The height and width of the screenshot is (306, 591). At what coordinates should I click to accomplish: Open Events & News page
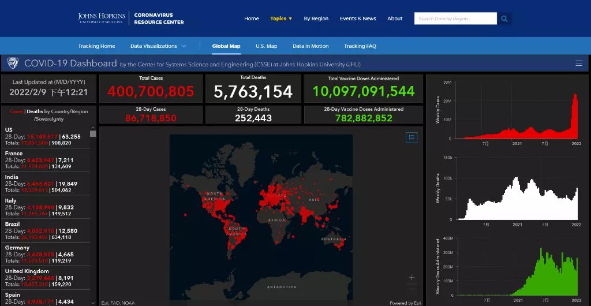click(358, 18)
